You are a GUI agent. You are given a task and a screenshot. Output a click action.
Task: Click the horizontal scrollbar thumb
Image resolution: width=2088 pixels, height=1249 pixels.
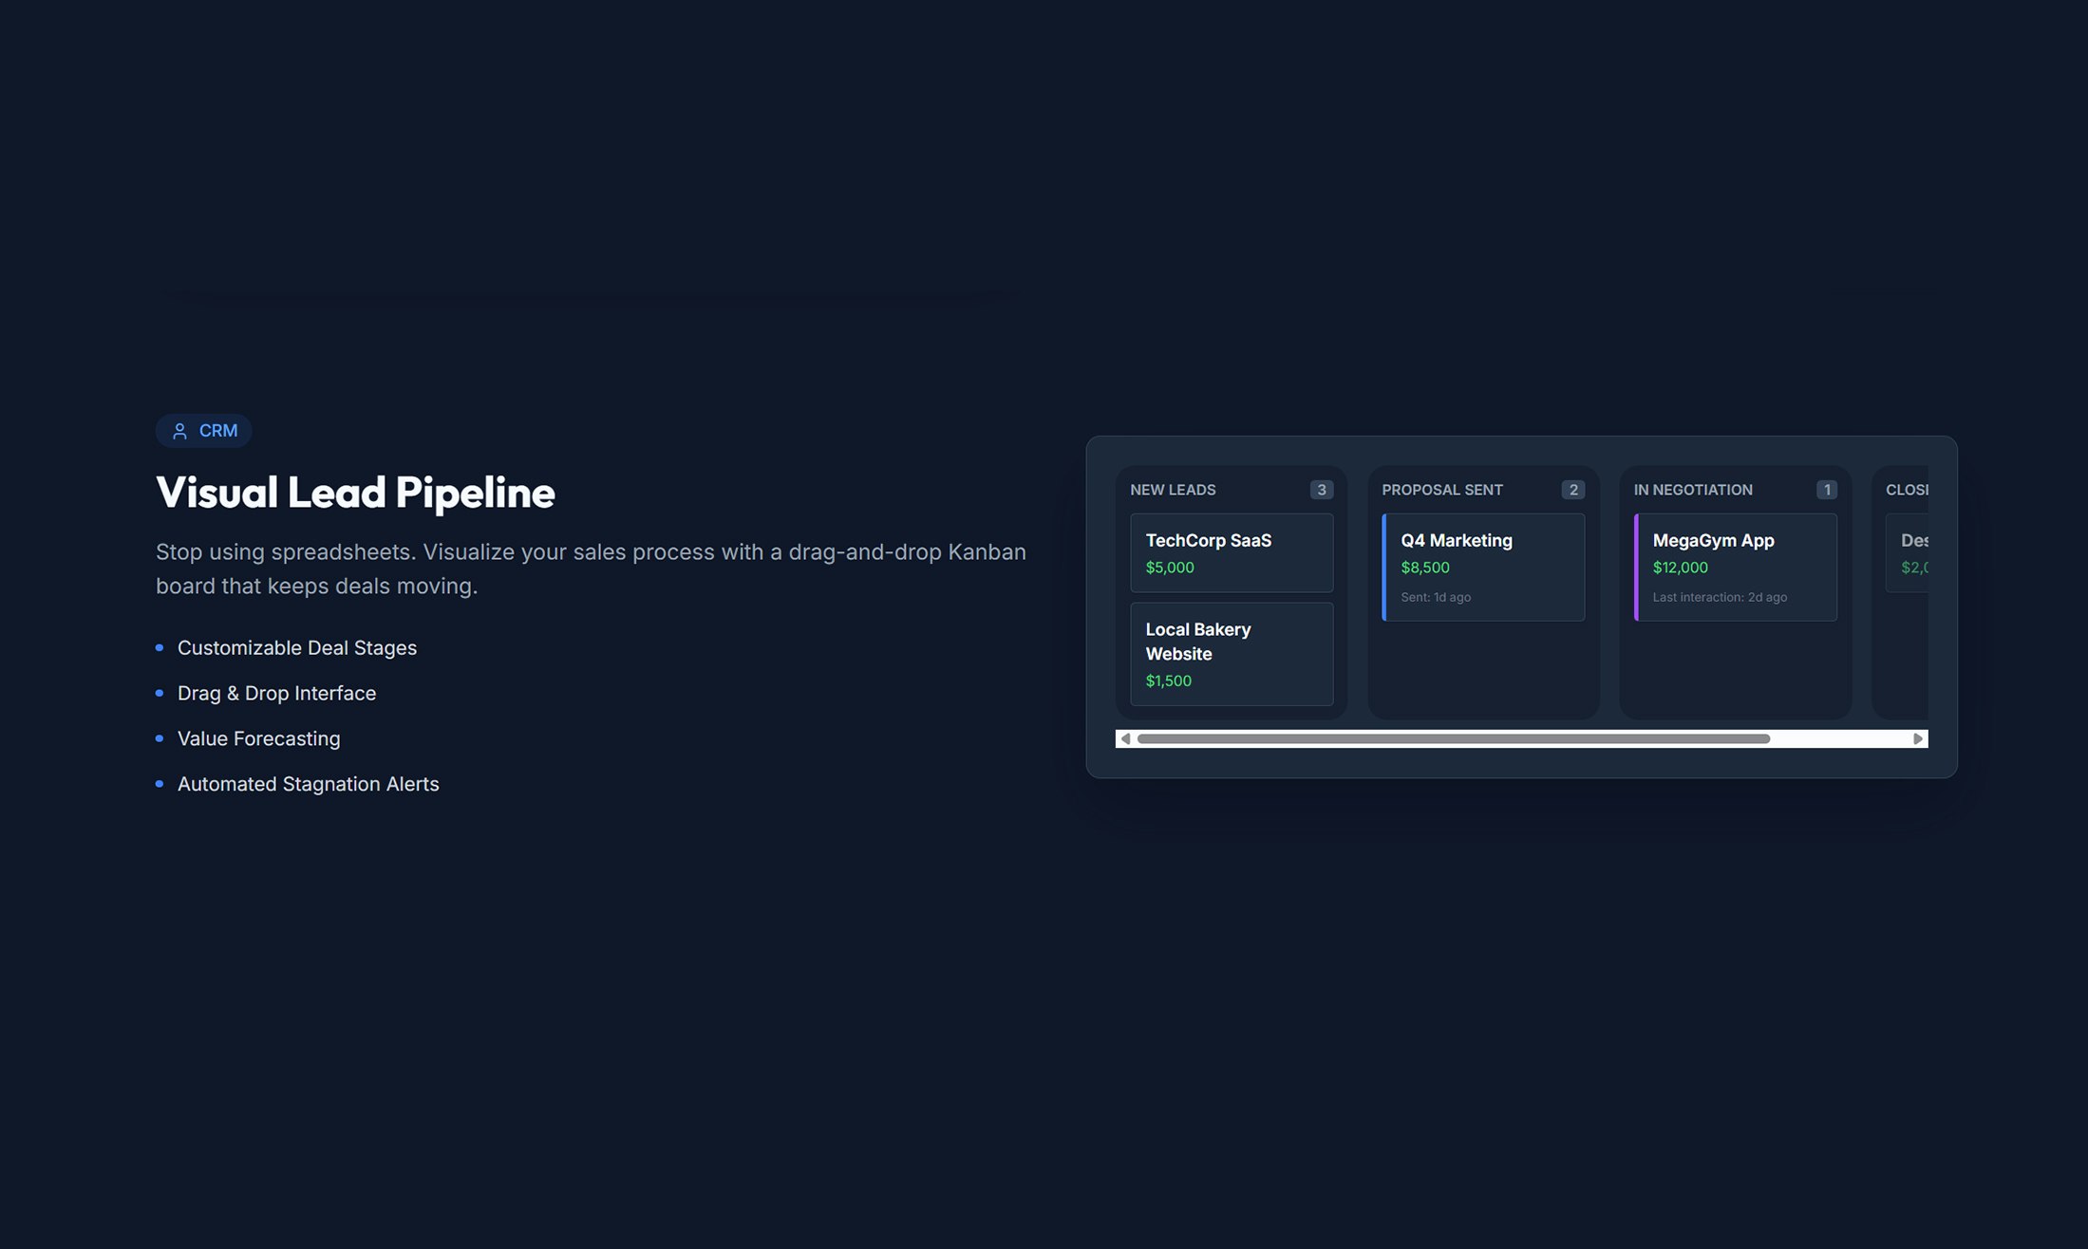tap(1453, 738)
